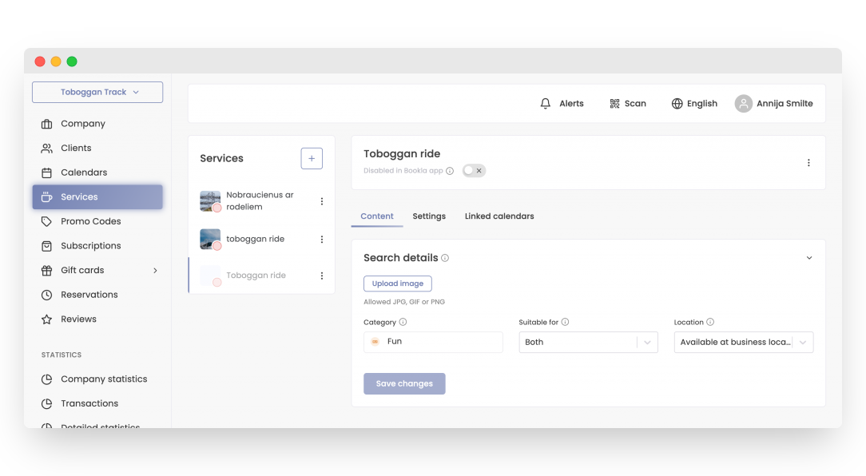Select the Scan tool in the header
The width and height of the screenshot is (866, 476).
click(614, 103)
